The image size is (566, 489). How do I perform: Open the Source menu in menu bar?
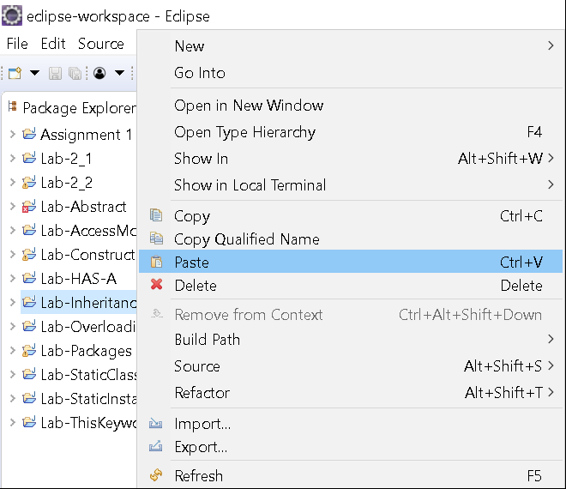pos(101,44)
